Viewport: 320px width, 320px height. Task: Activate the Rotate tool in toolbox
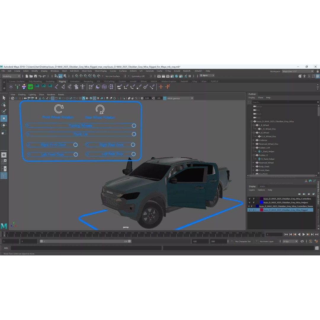click(4, 125)
